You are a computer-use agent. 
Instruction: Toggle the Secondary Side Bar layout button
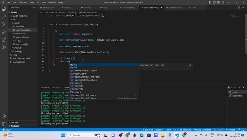[x=218, y=2]
